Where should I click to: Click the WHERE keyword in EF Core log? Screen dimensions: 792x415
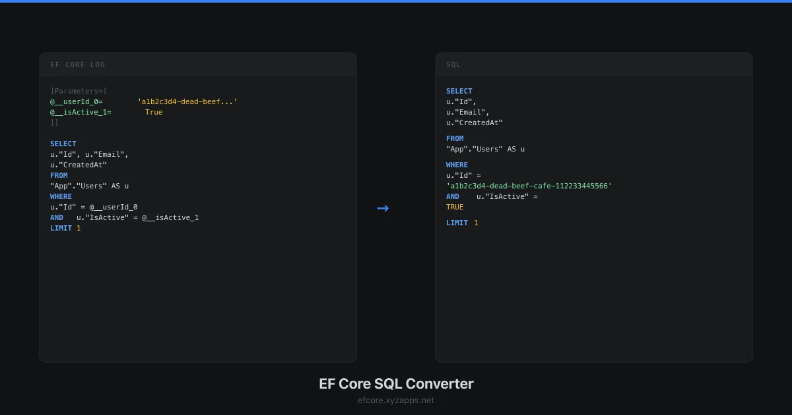click(x=61, y=196)
